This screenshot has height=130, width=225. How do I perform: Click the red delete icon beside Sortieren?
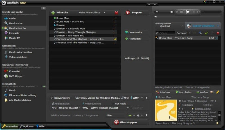[218, 33]
